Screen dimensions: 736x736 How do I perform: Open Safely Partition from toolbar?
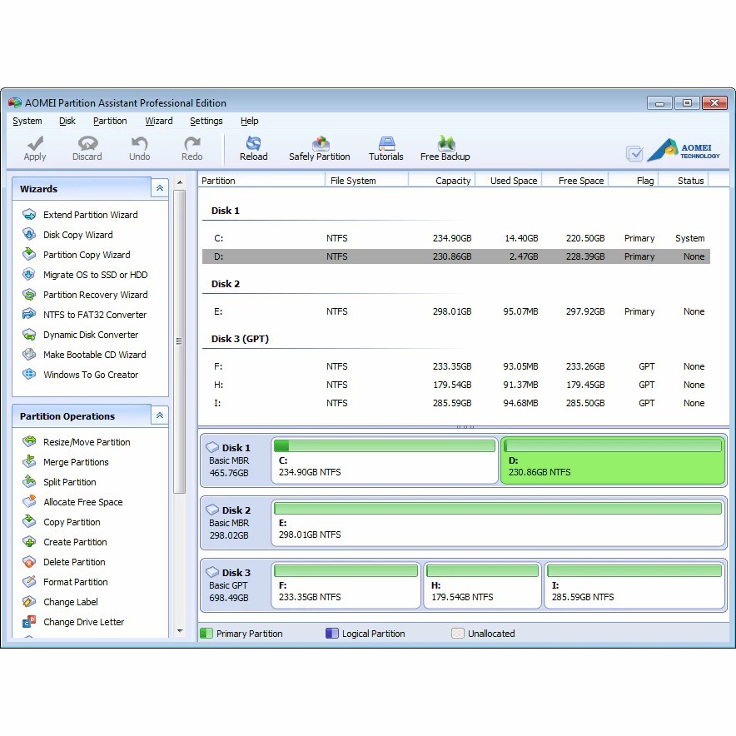(x=319, y=148)
